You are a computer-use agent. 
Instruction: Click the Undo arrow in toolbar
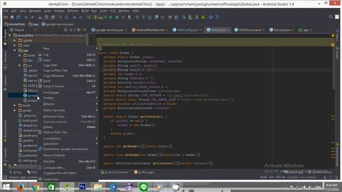click(26, 17)
